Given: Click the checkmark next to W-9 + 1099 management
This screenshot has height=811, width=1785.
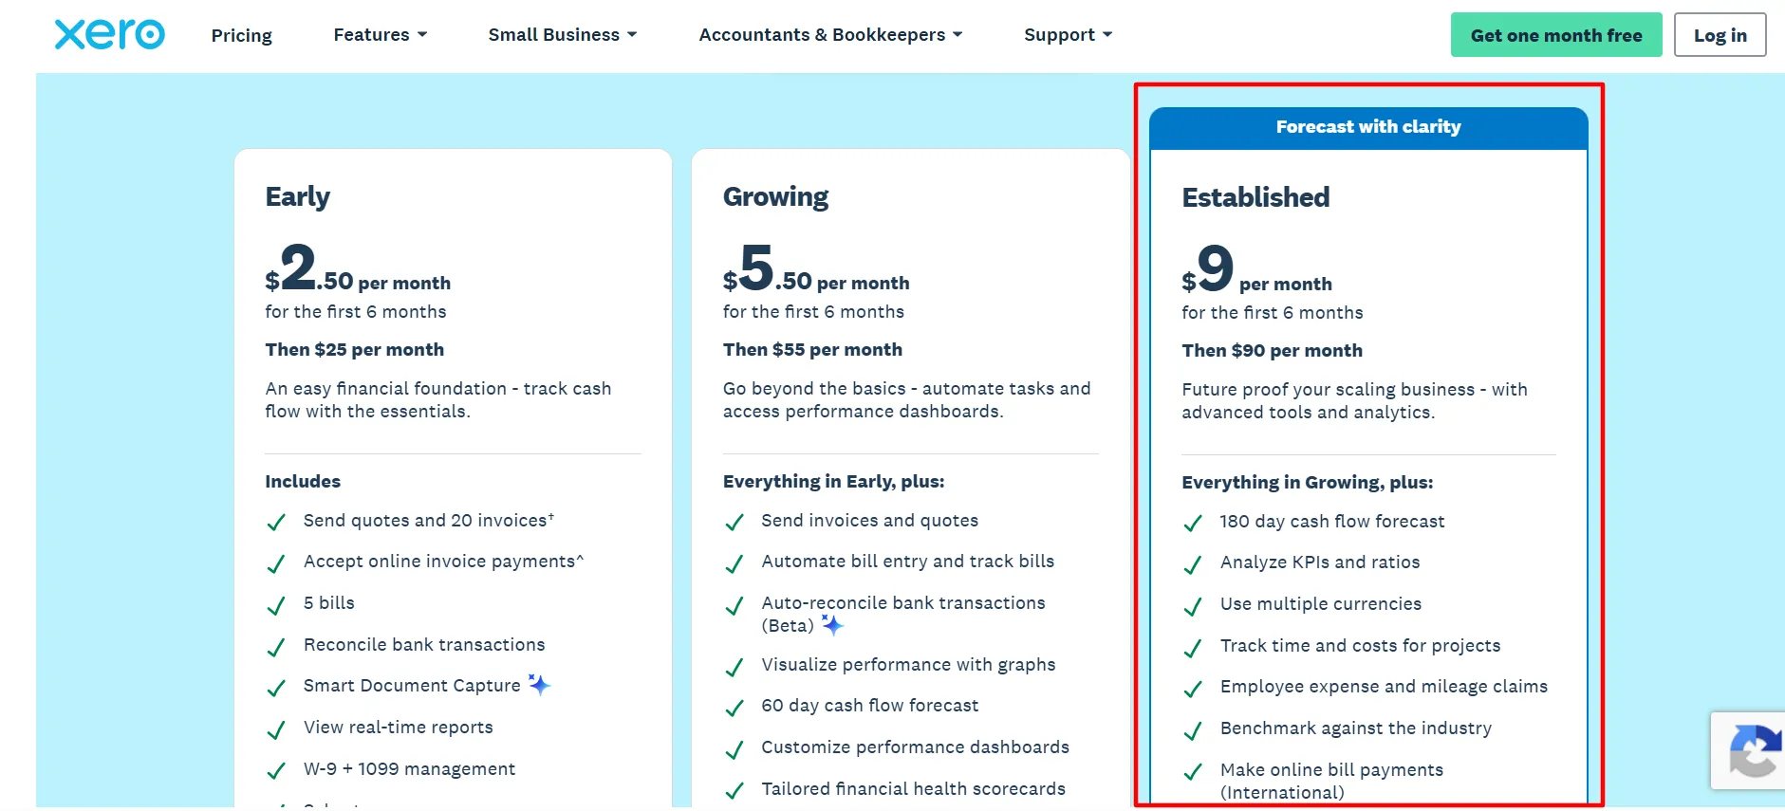Looking at the screenshot, I should 276,771.
